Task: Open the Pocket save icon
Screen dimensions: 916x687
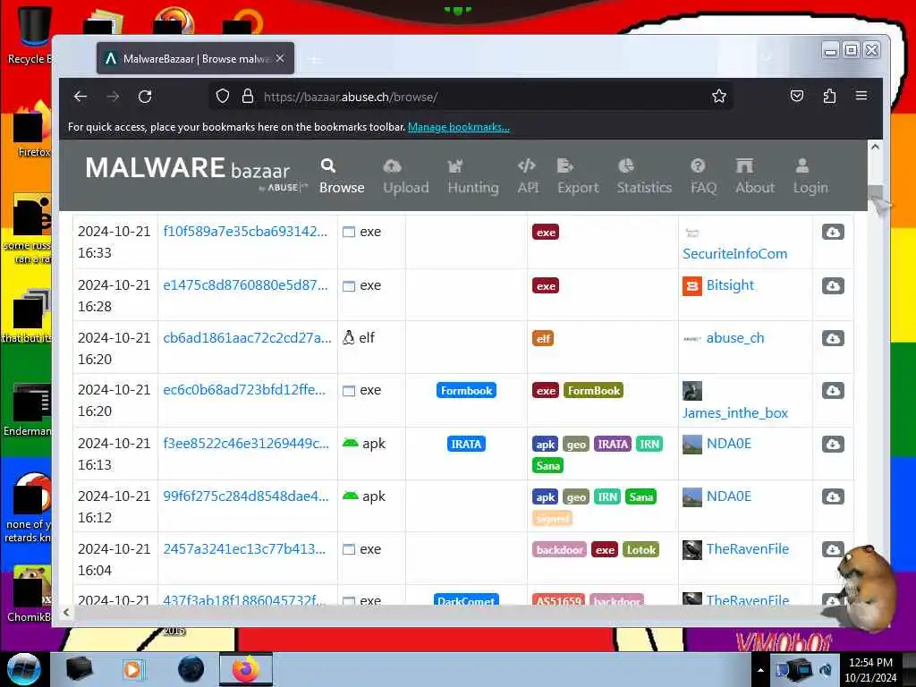Action: pyautogui.click(x=797, y=97)
